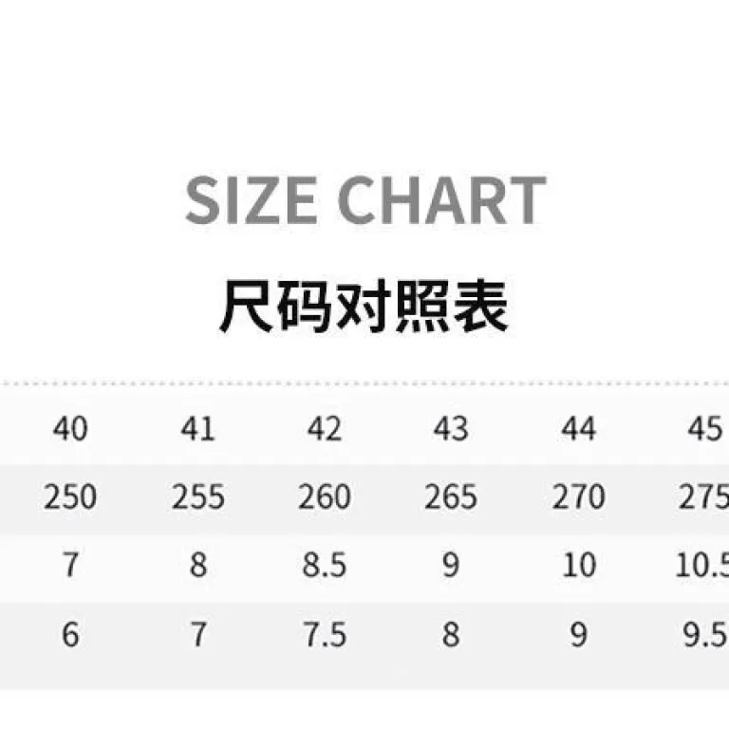
Task: Select size 42 cell
Action: click(325, 429)
